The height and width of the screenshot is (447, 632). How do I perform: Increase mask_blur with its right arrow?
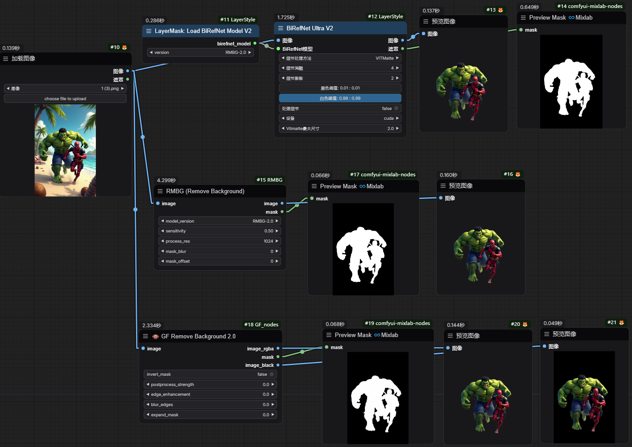click(277, 251)
